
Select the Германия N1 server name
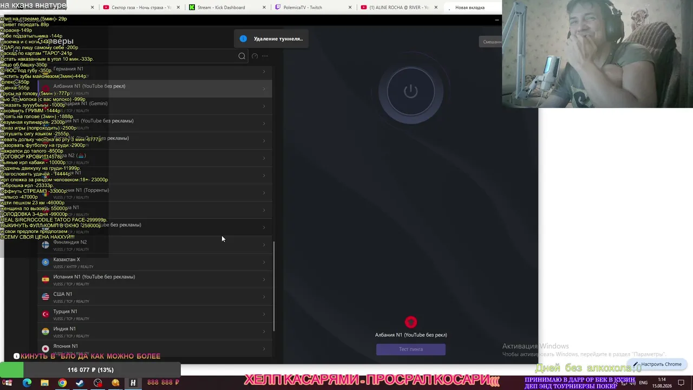tap(68, 69)
